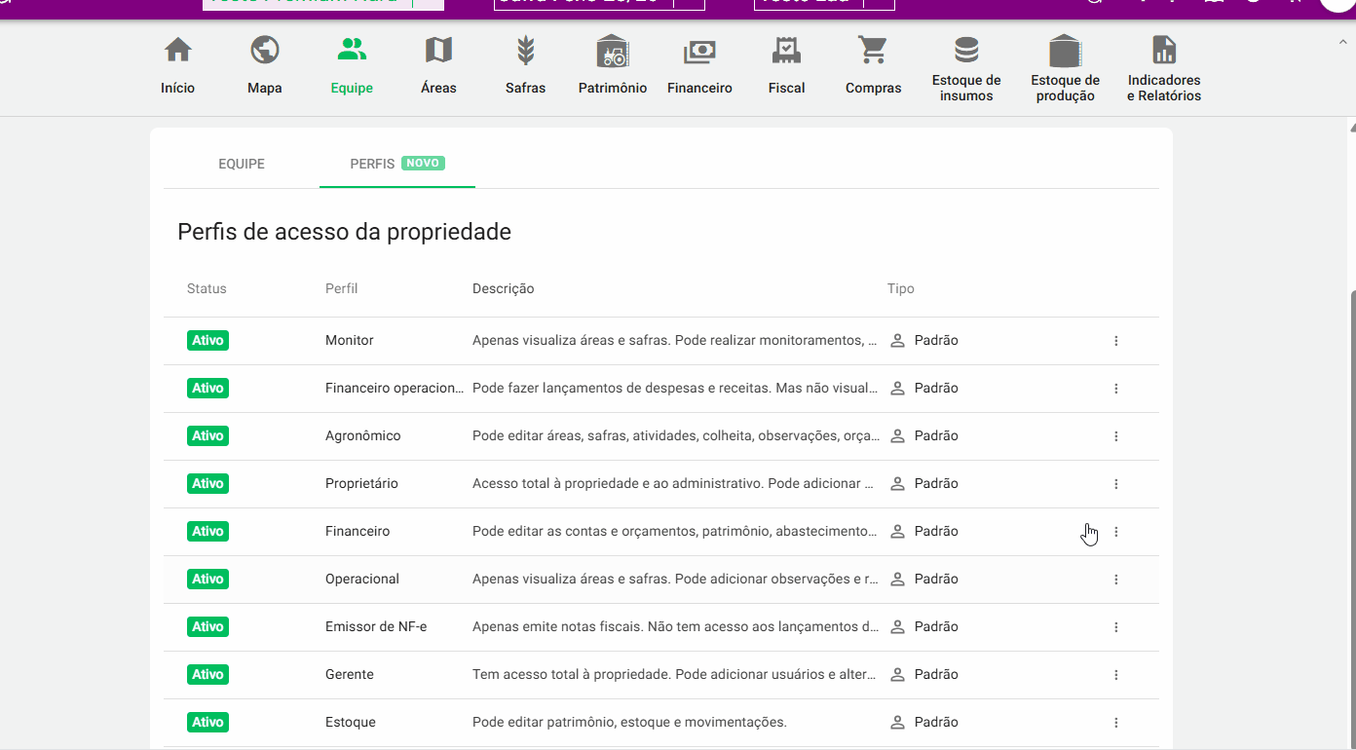Open Patrimônio via the tractor icon
Viewport: 1356px width, 750px height.
click(x=612, y=49)
